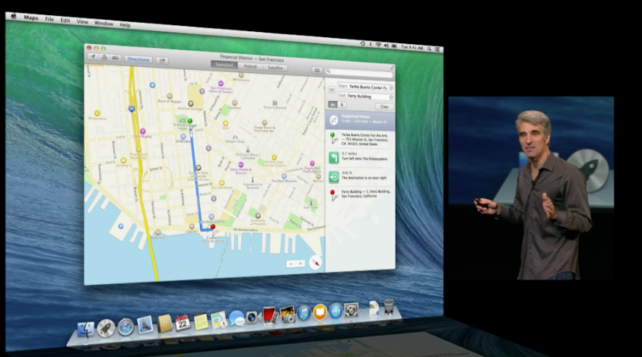
Task: Click the End field showing Ferry Building
Action: [x=365, y=96]
